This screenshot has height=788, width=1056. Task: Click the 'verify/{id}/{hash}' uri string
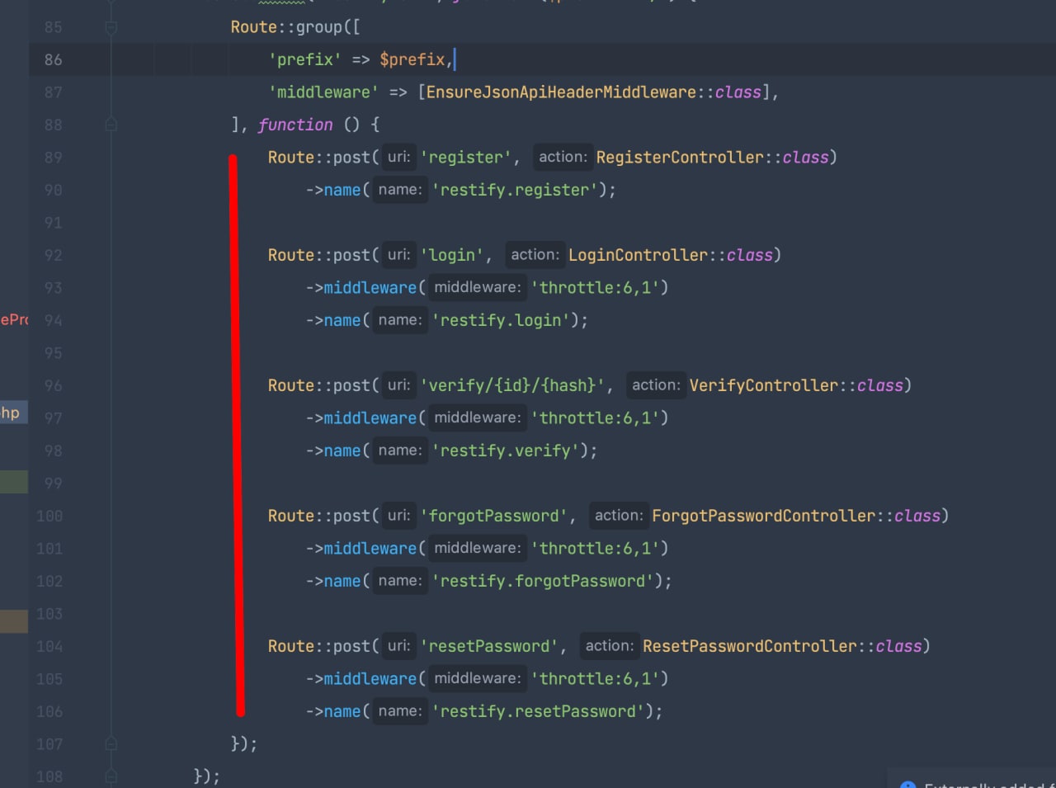pos(513,385)
